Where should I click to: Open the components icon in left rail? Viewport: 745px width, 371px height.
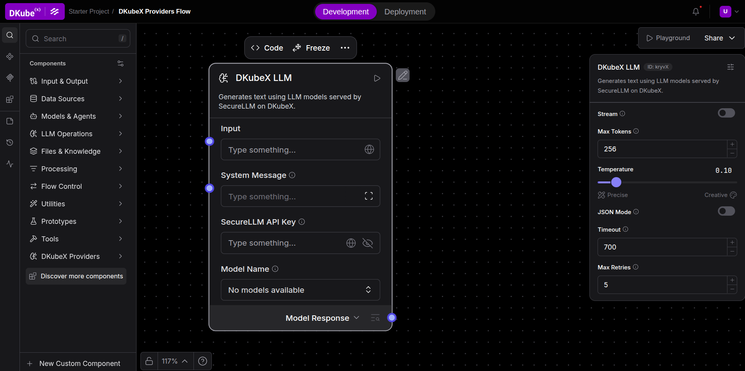(x=10, y=56)
